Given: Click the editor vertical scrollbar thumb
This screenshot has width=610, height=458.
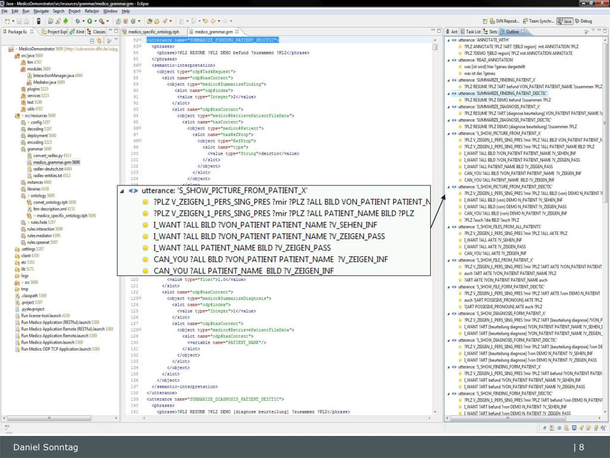Looking at the screenshot, I should point(434,47).
